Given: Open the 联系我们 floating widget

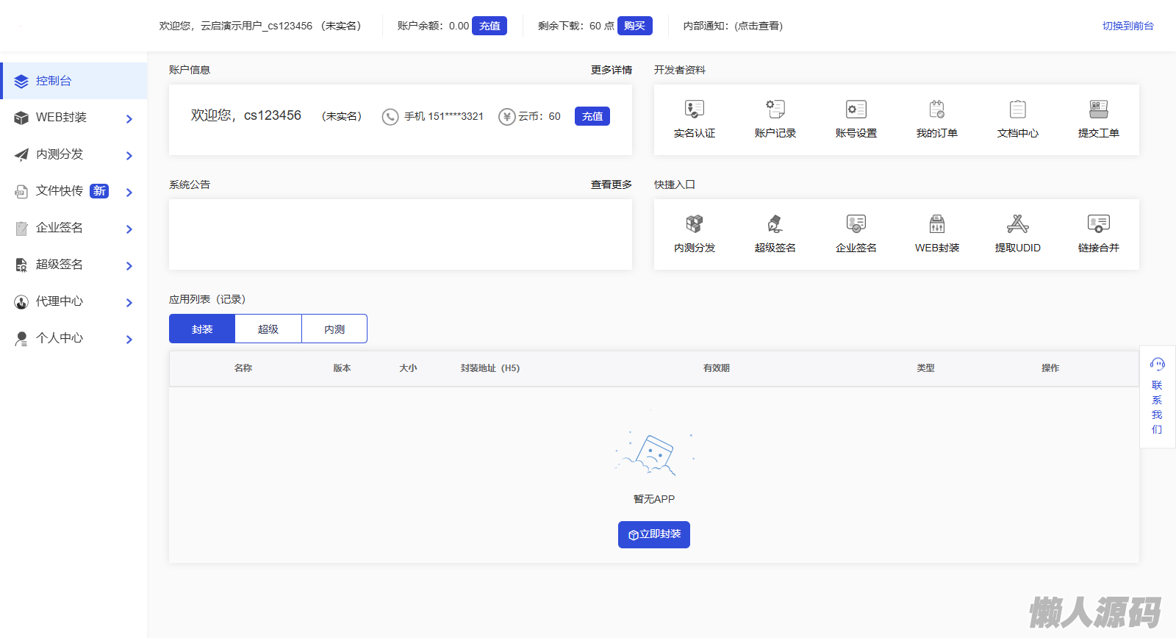Looking at the screenshot, I should tap(1157, 397).
